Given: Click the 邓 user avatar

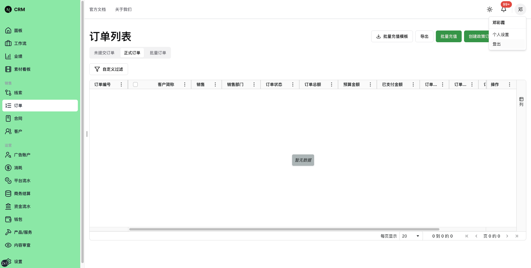Looking at the screenshot, I should pos(520,9).
